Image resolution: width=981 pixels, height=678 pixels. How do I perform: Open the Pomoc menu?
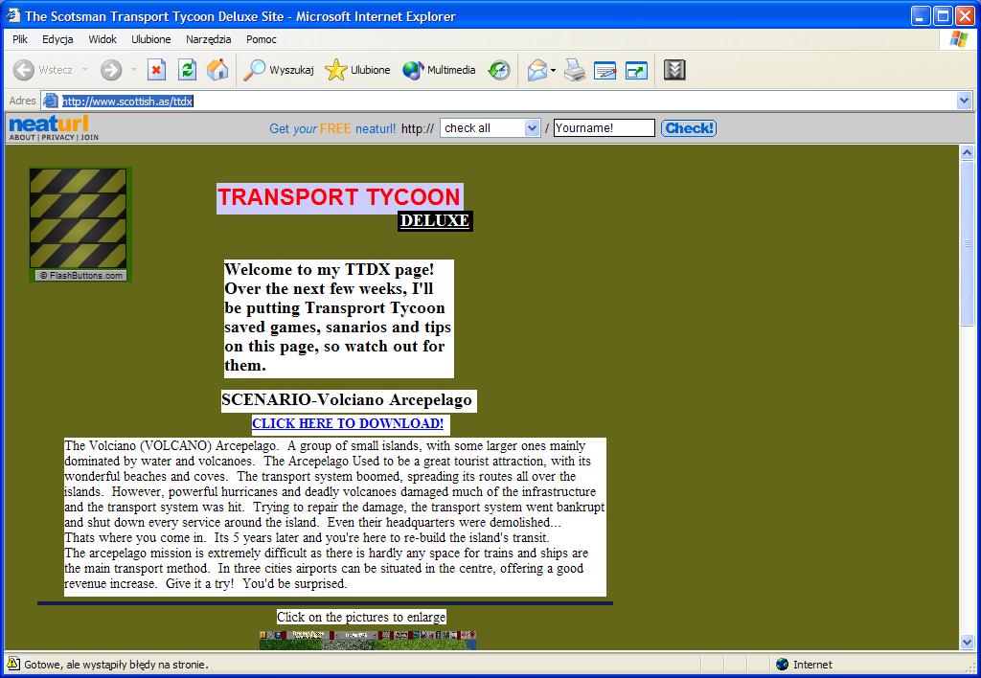[x=261, y=39]
